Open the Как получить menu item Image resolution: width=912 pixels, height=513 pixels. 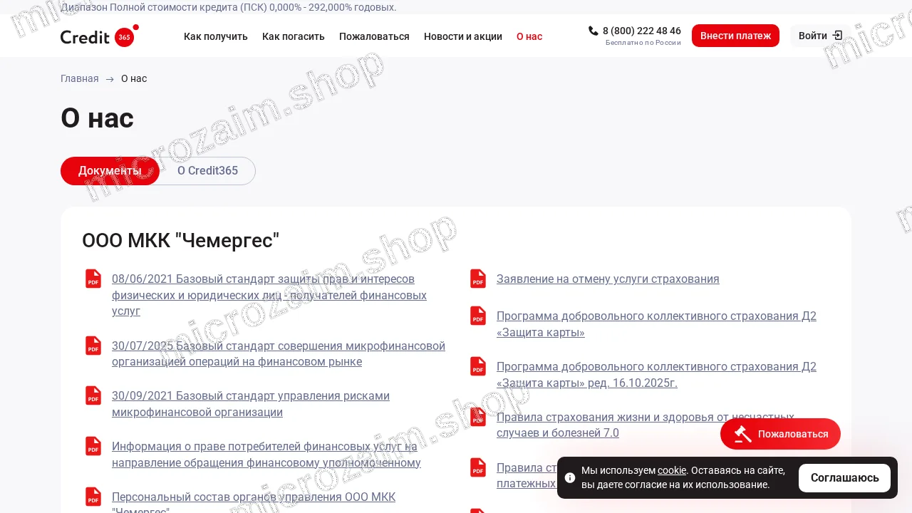coord(216,36)
